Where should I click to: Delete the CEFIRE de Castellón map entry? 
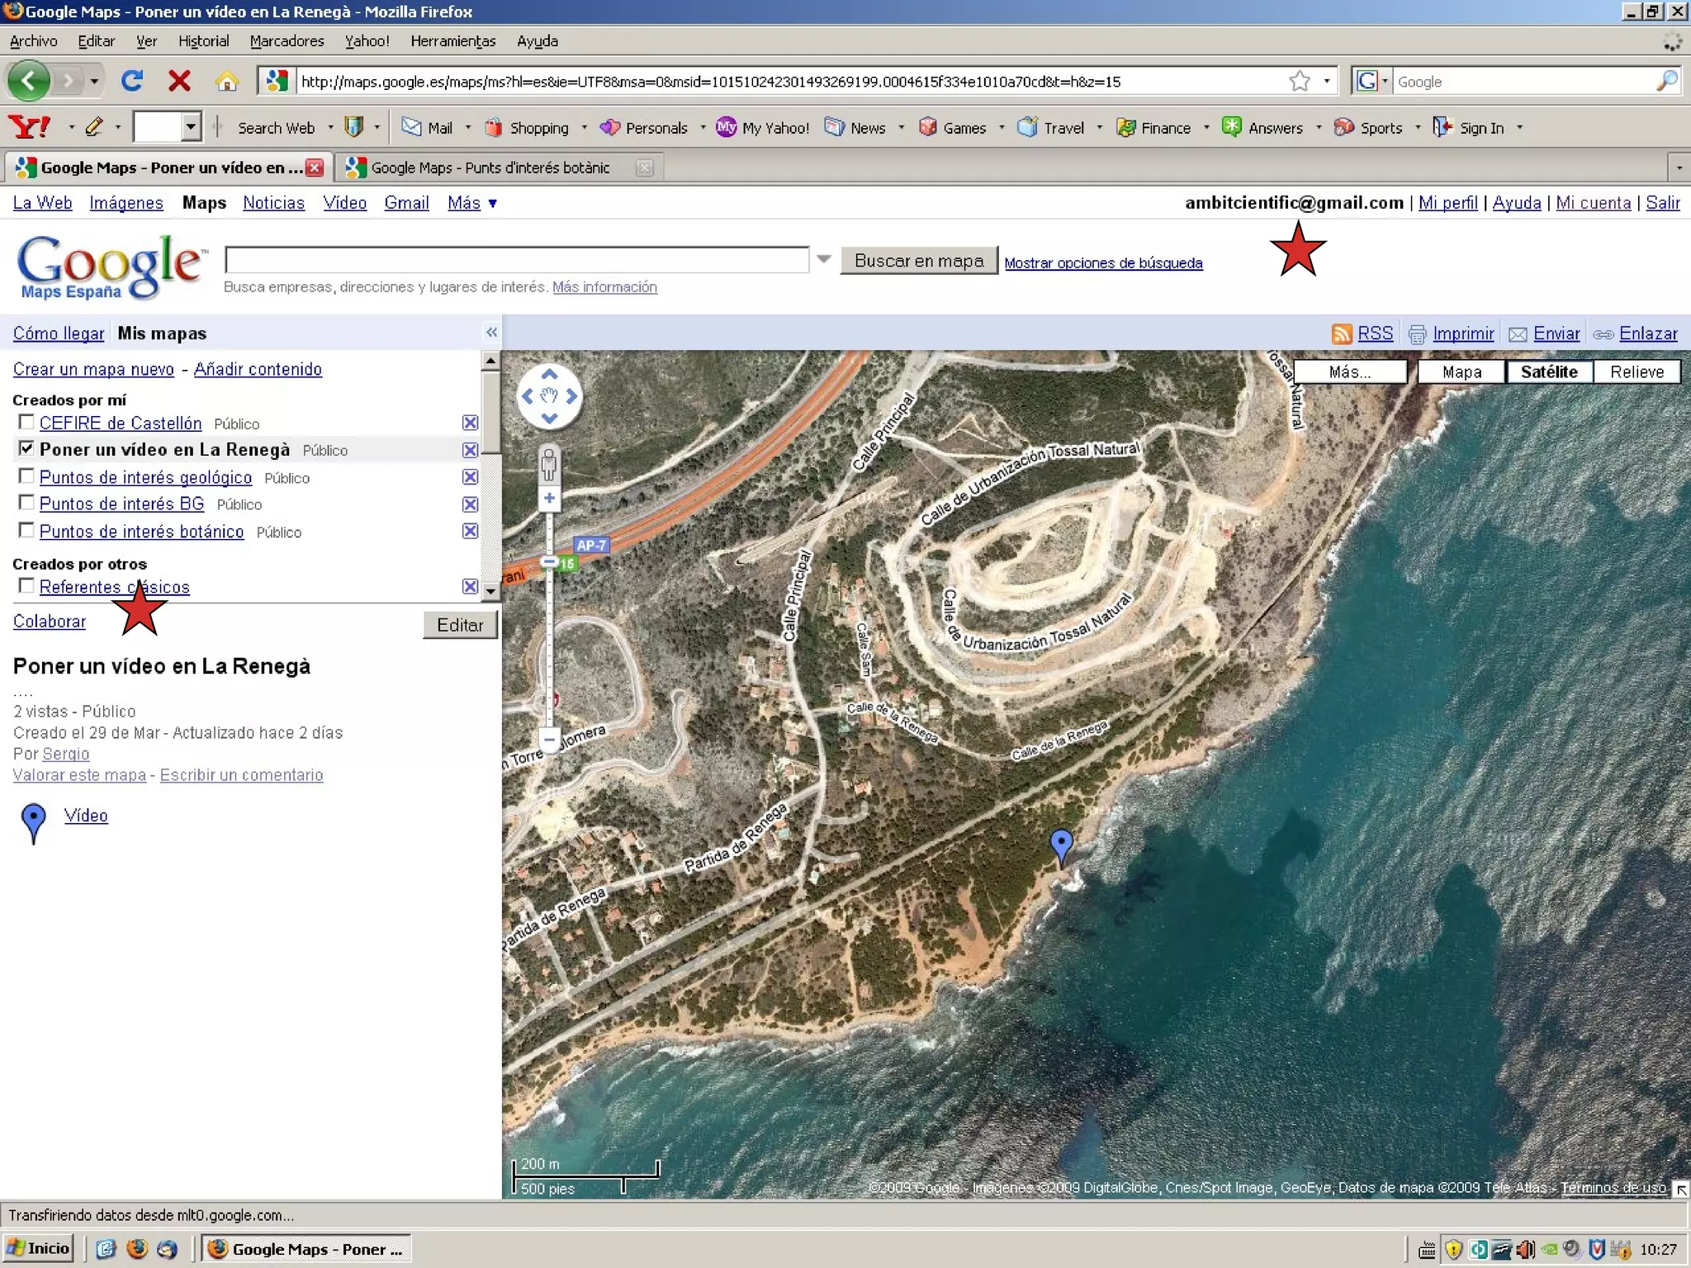coord(470,423)
